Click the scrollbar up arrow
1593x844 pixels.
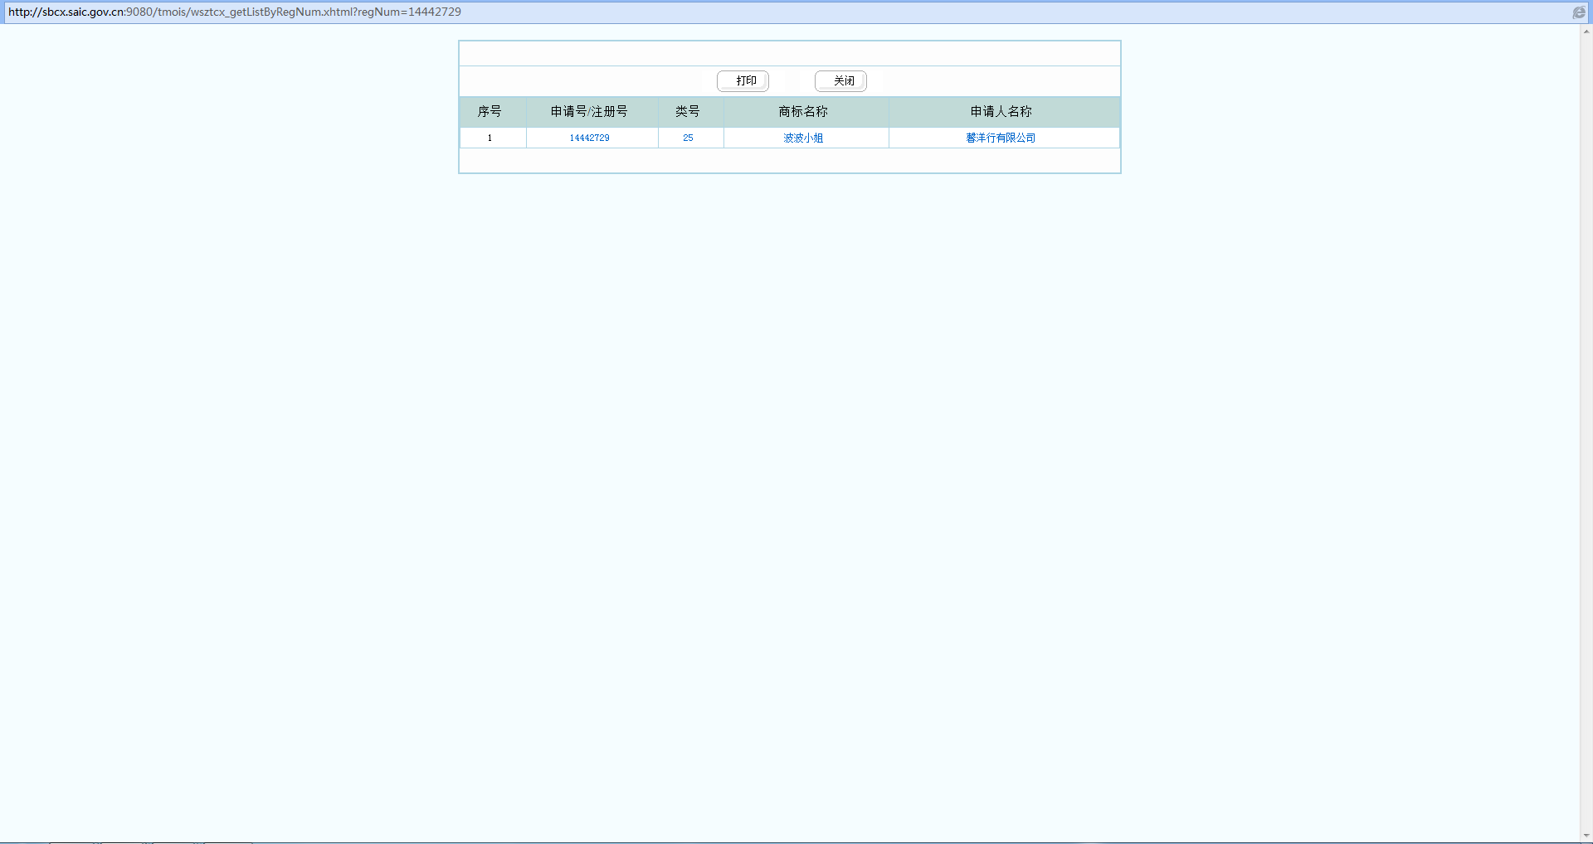(1586, 32)
